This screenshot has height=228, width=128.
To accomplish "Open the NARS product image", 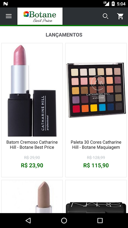I will [x=96, y=207].
